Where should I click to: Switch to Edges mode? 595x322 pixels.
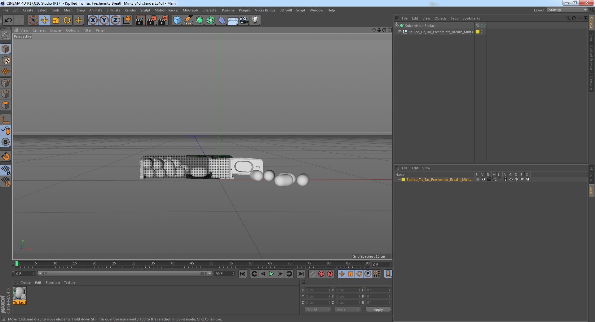6,94
